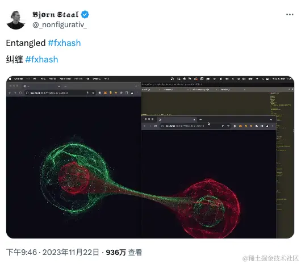The image size is (301, 264).
Task: Click the Bjørn Staal display name
Action: [56, 15]
